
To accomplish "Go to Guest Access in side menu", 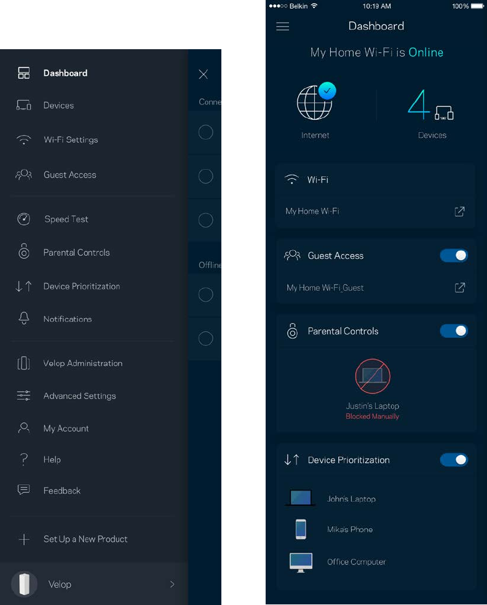I will pyautogui.click(x=70, y=175).
